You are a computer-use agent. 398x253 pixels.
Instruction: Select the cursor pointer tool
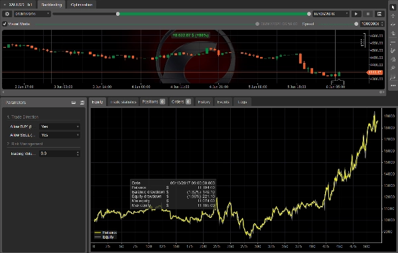[x=393, y=7]
